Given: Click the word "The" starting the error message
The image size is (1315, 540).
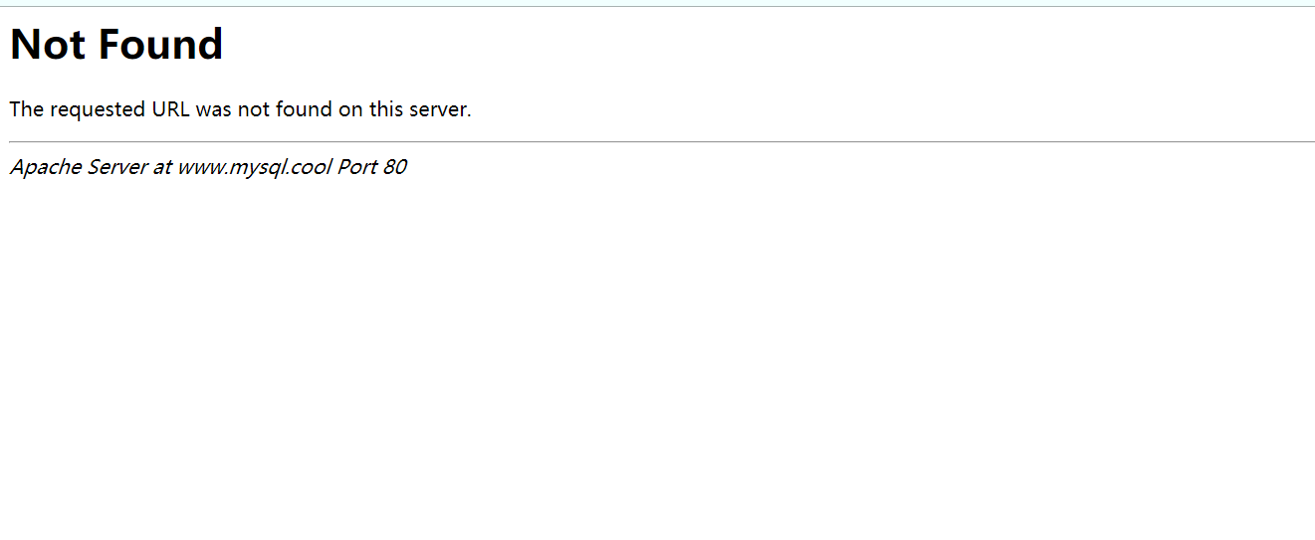Looking at the screenshot, I should click(x=27, y=109).
